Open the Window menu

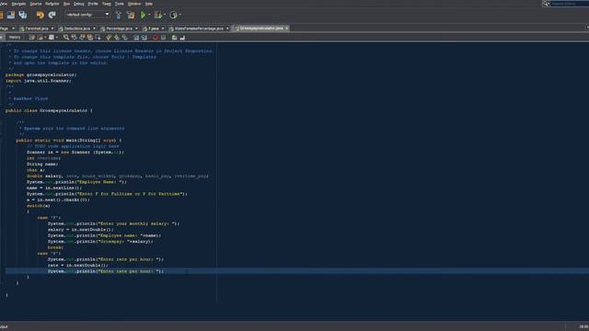click(134, 4)
